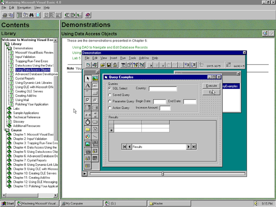276x207 pixels.
Task: Open the Using DAO to Navigate link
Action: click(x=110, y=47)
